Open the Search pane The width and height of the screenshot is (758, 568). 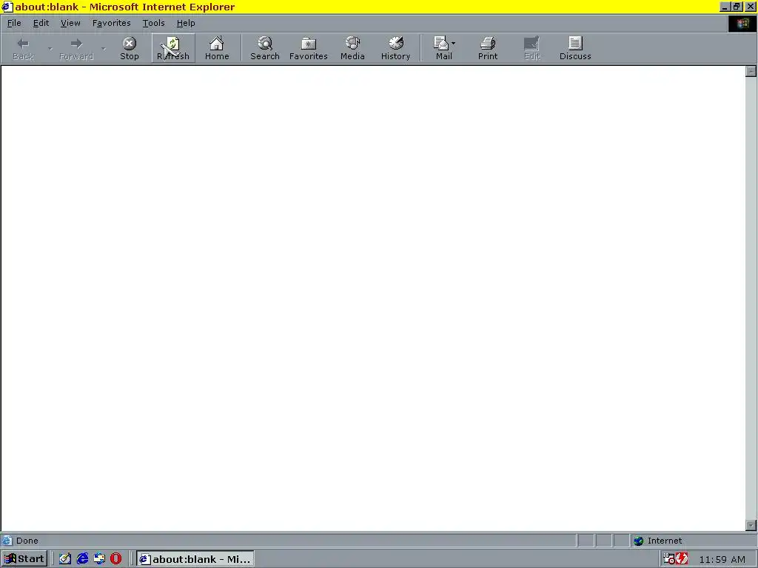[x=264, y=48]
